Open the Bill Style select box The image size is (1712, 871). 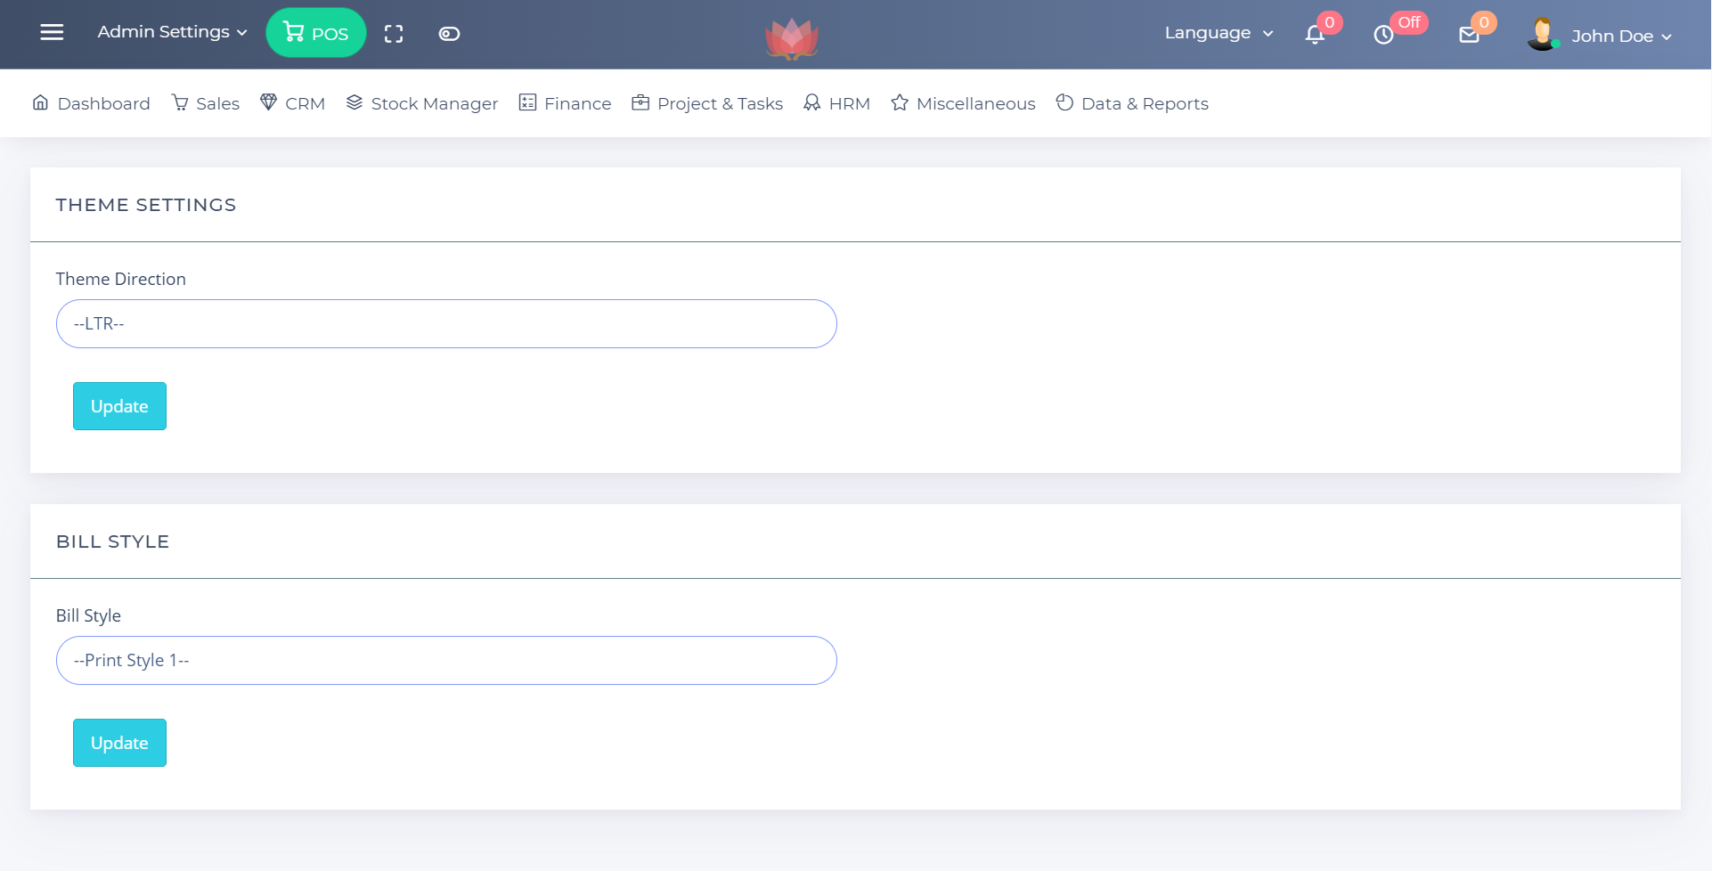(446, 660)
